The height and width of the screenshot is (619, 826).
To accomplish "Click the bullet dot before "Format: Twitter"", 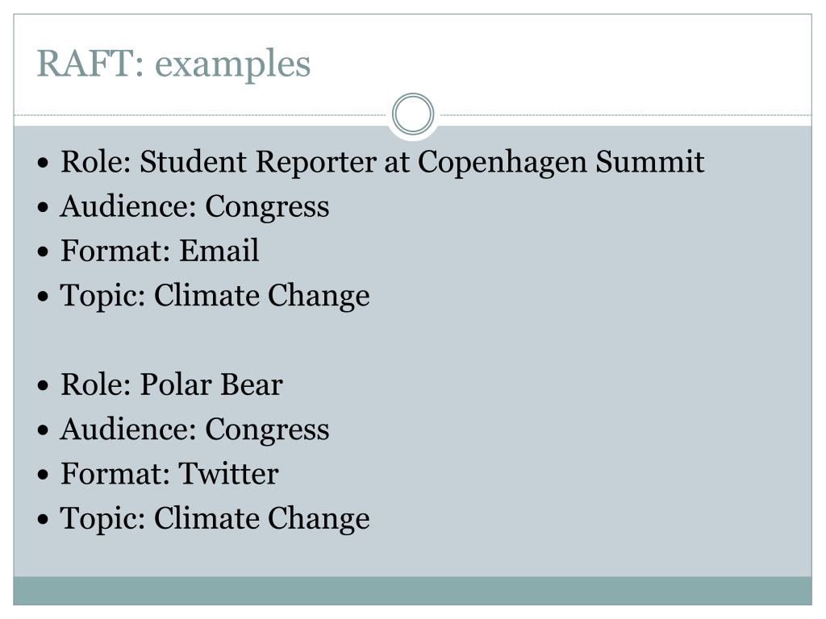I will pos(44,475).
